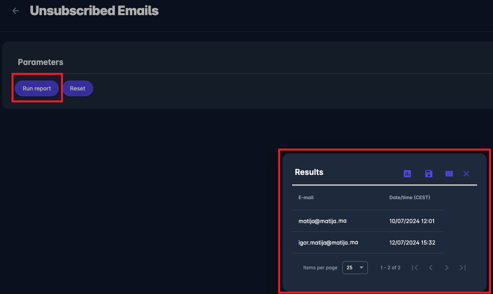Go back using the arrow icon
The image size is (493, 294).
[x=16, y=11]
